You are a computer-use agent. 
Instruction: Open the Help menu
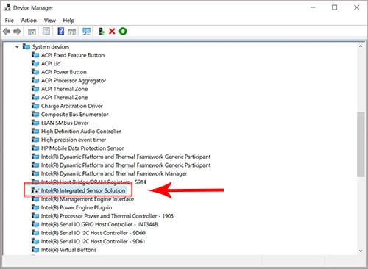68,21
